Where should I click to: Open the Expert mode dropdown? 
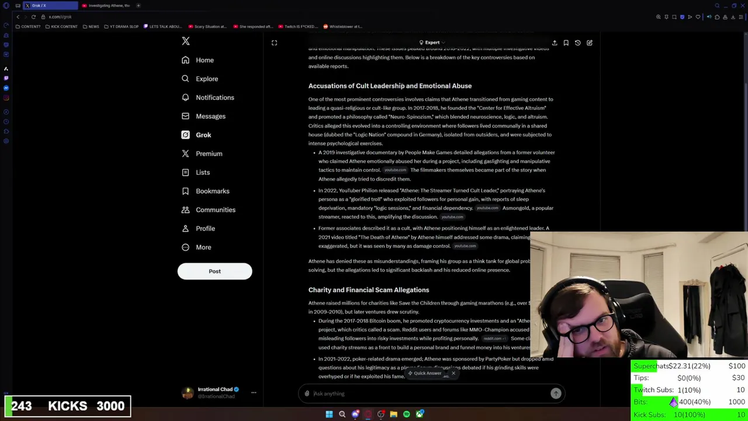click(x=432, y=43)
